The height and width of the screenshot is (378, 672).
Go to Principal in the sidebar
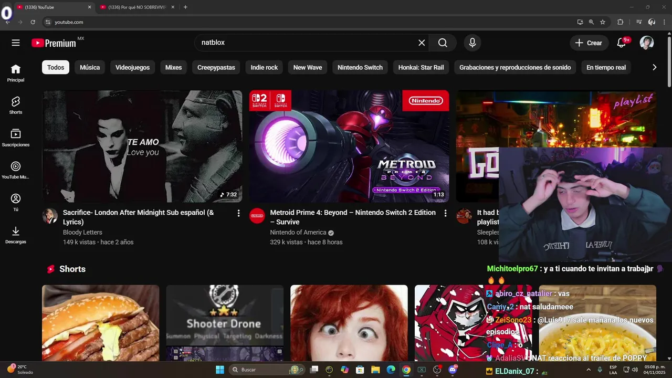pos(16,73)
